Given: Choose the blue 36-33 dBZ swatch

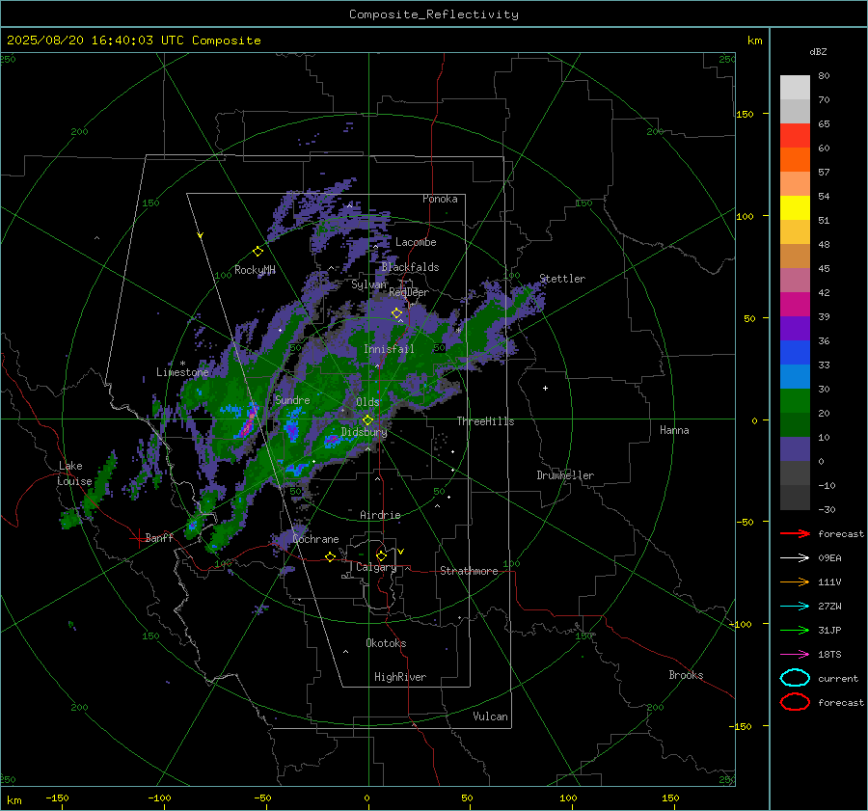Looking at the screenshot, I should tap(795, 353).
